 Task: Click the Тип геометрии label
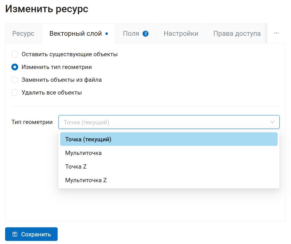32,122
